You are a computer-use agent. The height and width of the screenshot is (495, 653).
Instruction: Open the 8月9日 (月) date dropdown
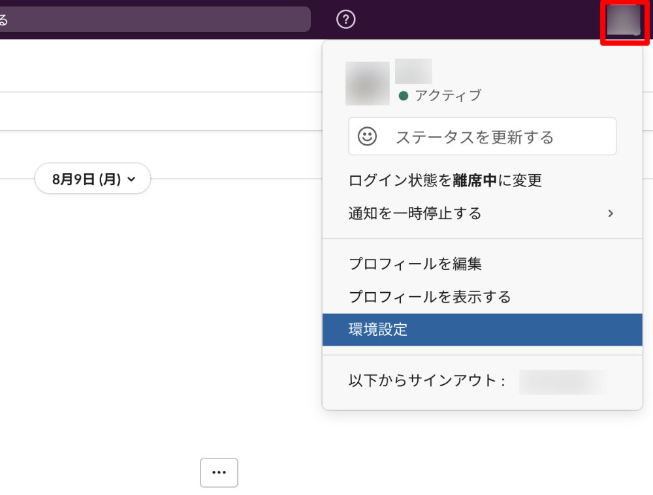coord(92,179)
